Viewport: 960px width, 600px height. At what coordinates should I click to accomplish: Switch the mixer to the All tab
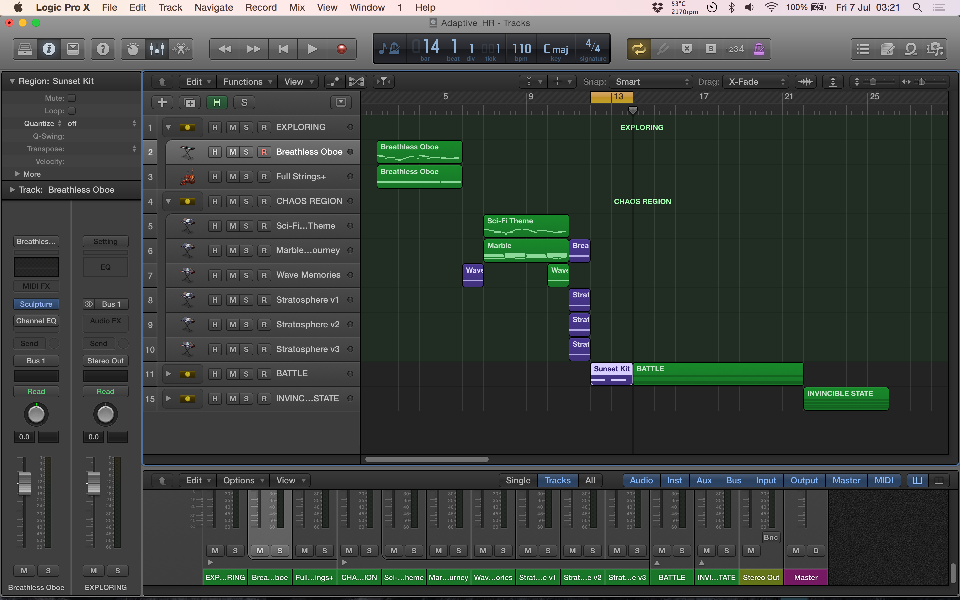click(590, 480)
